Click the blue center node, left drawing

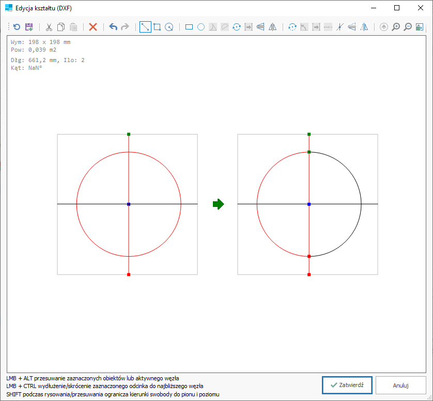(x=129, y=204)
